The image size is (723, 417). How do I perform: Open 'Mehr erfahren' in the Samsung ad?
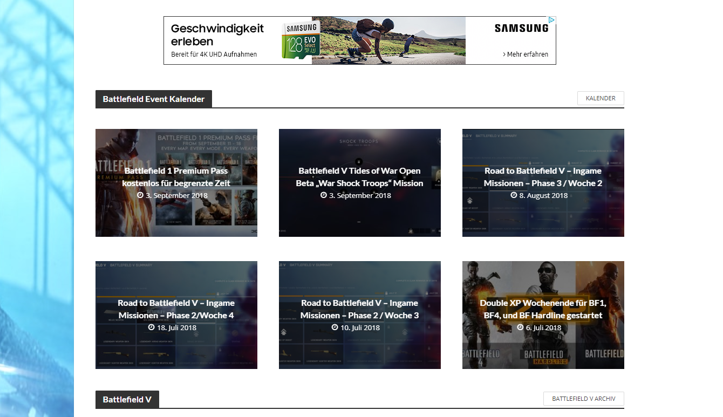[x=526, y=54]
